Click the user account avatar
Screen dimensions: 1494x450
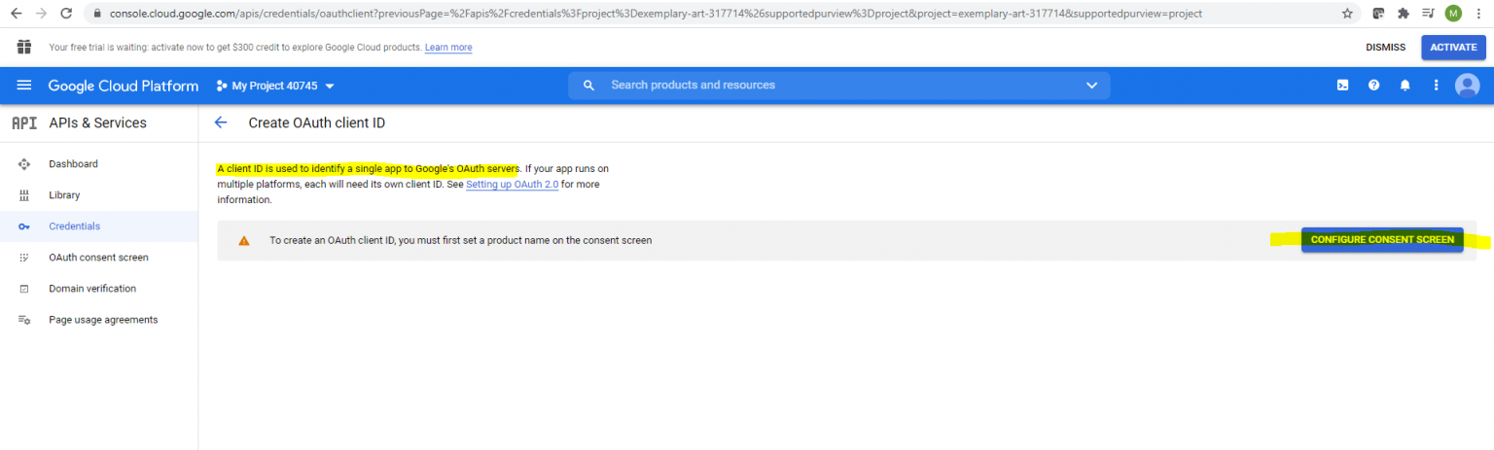coord(1467,86)
